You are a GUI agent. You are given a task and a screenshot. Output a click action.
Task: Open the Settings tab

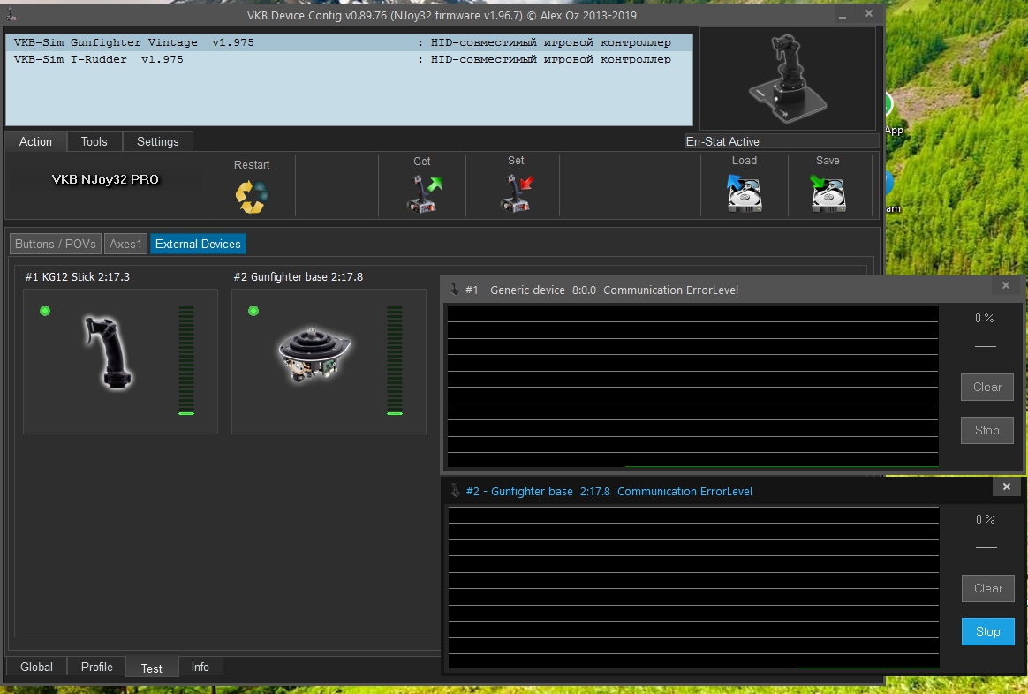[157, 141]
